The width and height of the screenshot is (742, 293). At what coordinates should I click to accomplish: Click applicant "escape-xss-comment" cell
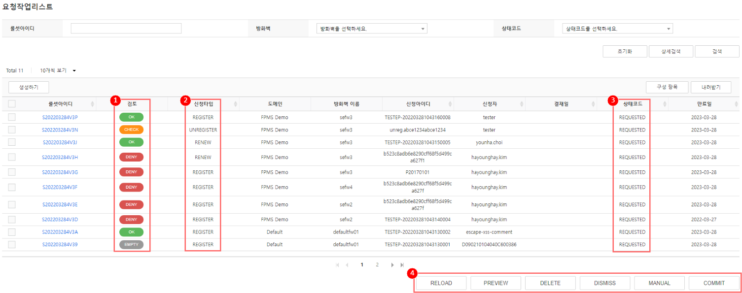pos(489,232)
